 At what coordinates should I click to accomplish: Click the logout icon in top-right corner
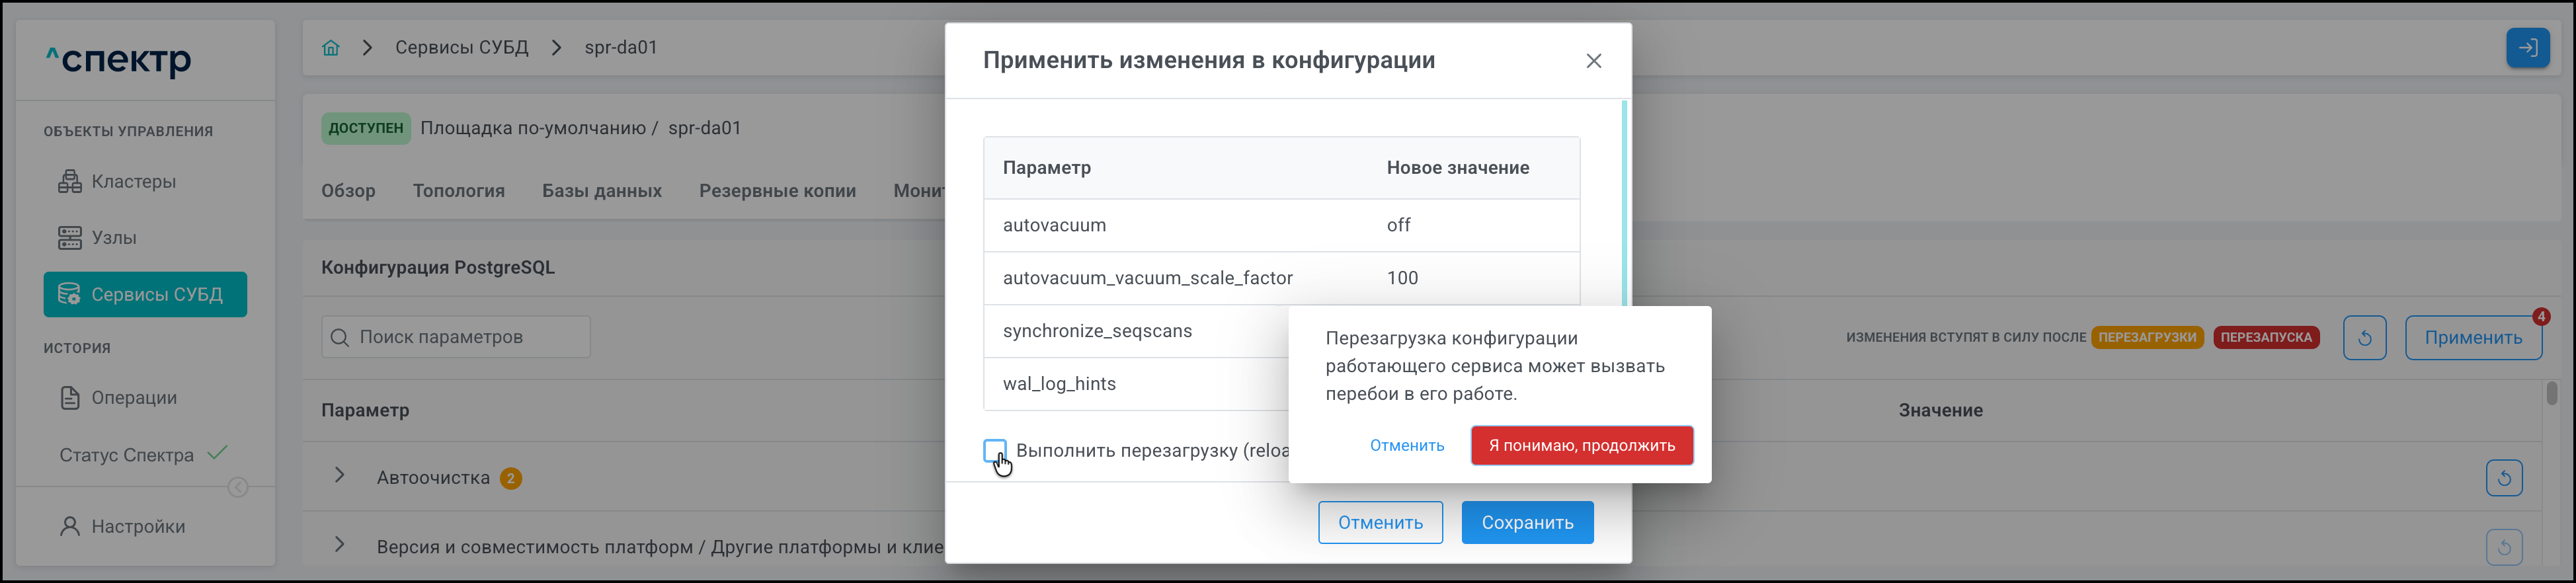[2527, 48]
